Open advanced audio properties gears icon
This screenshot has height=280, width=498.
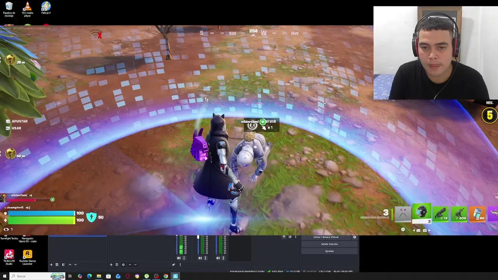[174, 264]
